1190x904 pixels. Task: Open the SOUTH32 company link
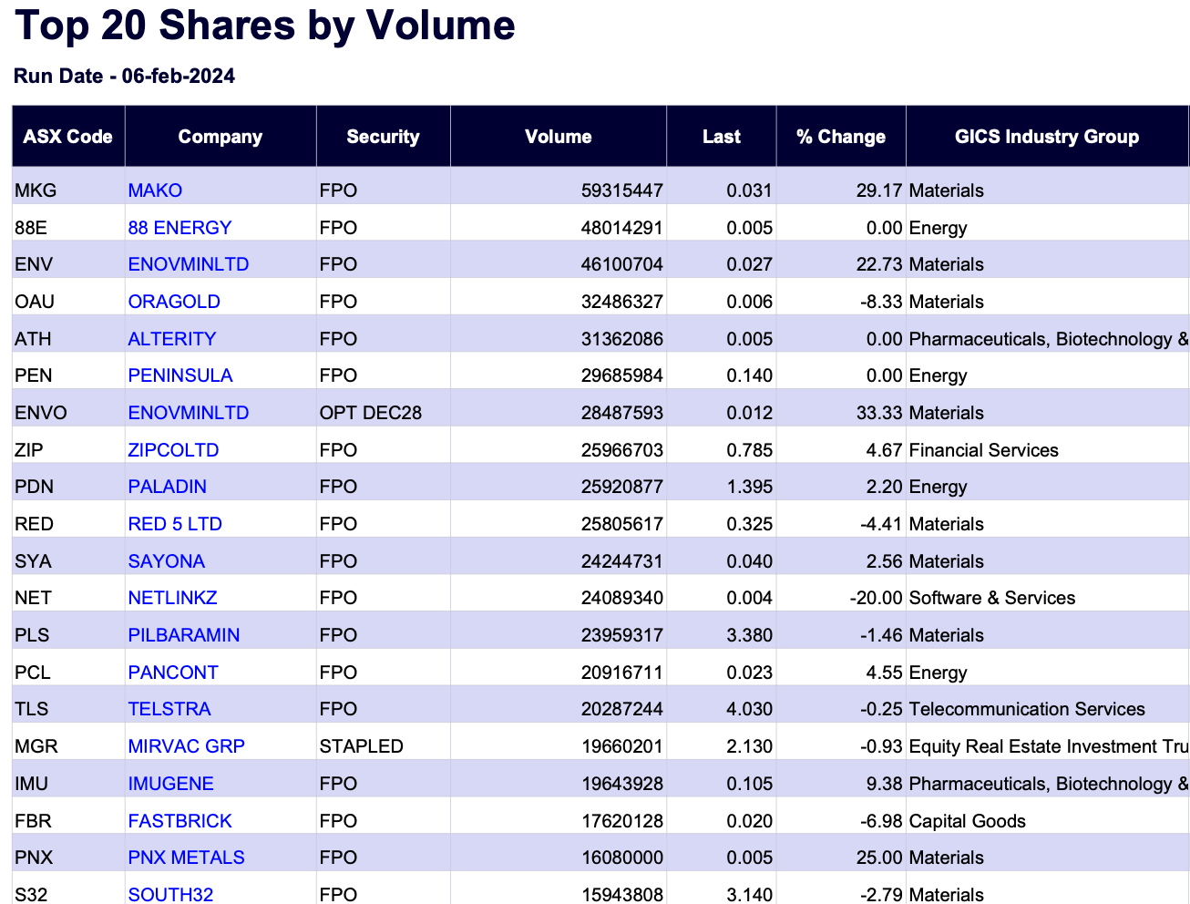pyautogui.click(x=170, y=894)
